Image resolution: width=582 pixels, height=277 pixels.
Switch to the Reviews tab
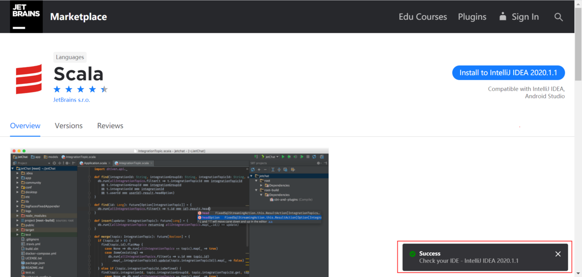click(x=110, y=126)
